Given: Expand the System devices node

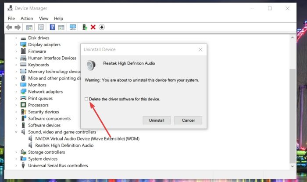Looking at the screenshot, I should click(x=16, y=159).
